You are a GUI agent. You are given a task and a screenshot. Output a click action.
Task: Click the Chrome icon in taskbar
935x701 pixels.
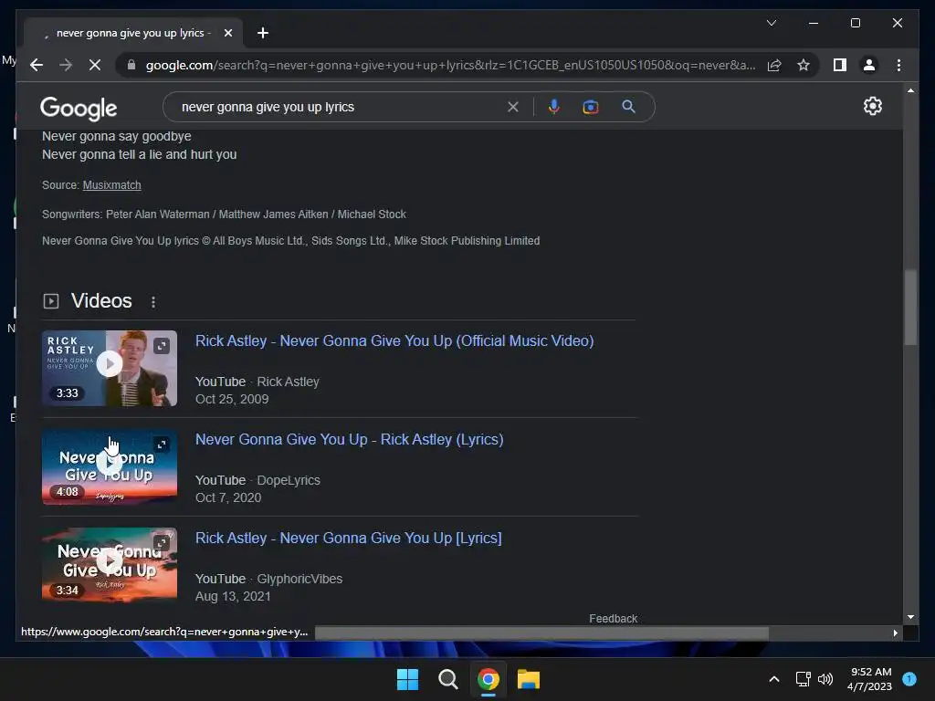click(489, 679)
